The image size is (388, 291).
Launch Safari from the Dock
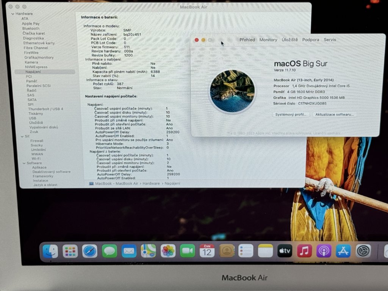[89, 251]
